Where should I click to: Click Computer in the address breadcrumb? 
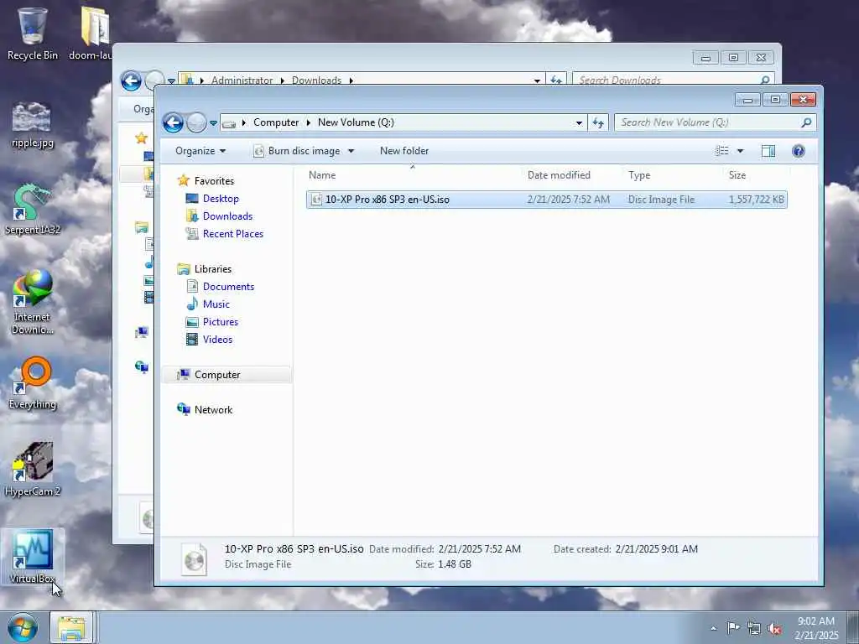[276, 122]
